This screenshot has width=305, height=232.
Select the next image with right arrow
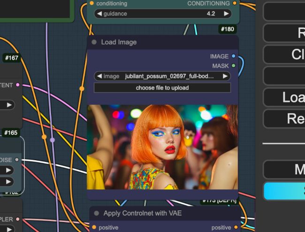pyautogui.click(x=225, y=76)
